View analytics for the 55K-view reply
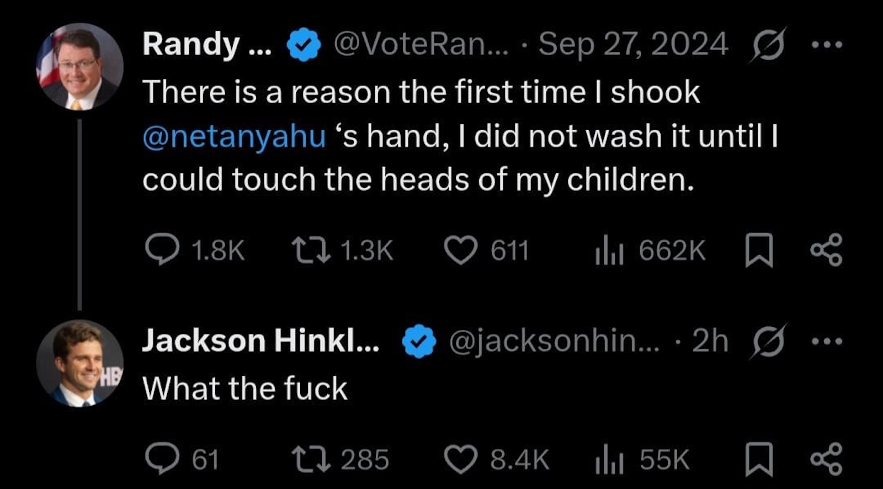883x489 pixels. click(609, 460)
